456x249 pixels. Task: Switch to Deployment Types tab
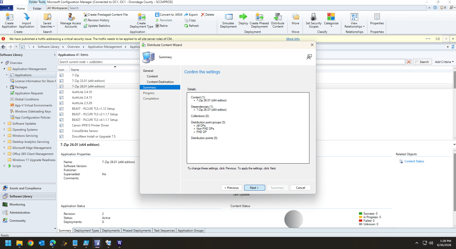point(87,231)
